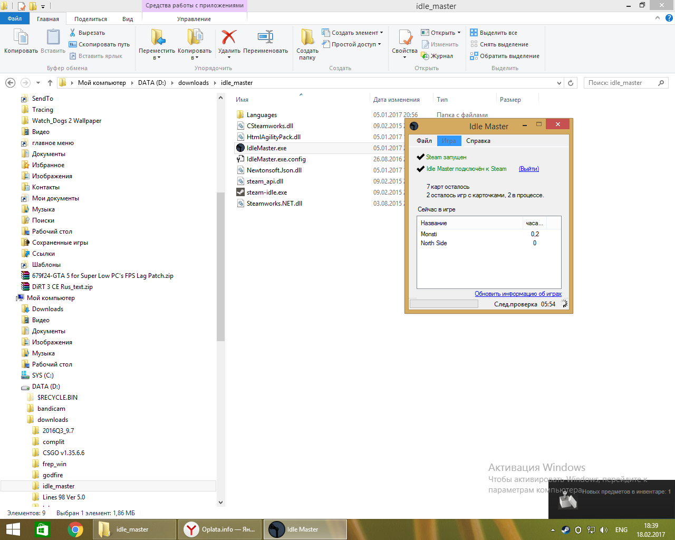Open the recent locations dropdown arrow
This screenshot has width=675, height=540.
tap(38, 83)
